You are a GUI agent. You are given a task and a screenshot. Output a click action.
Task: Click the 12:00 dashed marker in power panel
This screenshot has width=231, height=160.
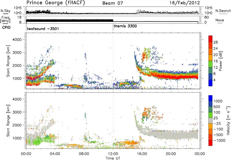point(113,61)
